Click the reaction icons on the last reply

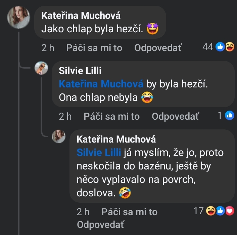point(220,211)
